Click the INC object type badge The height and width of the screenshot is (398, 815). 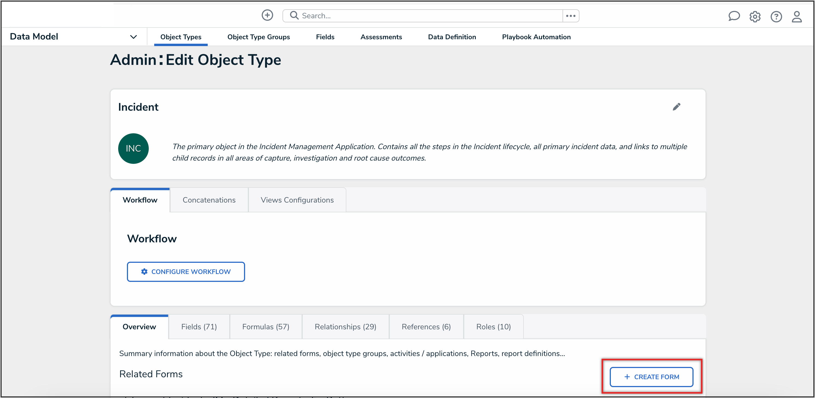(133, 149)
